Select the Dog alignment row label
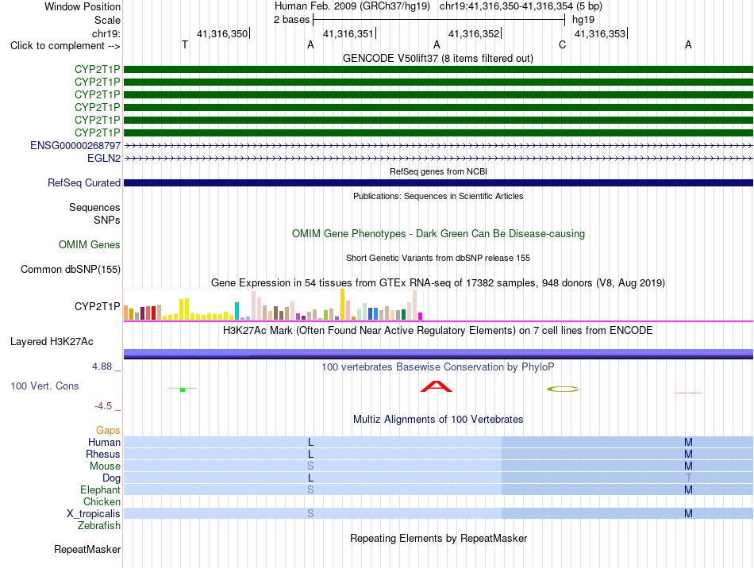 pyautogui.click(x=112, y=478)
